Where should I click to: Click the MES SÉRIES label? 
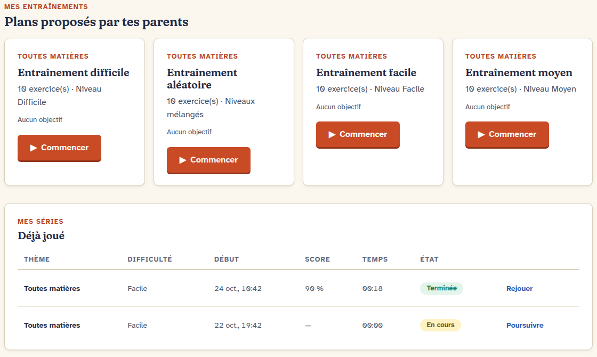[x=41, y=222]
